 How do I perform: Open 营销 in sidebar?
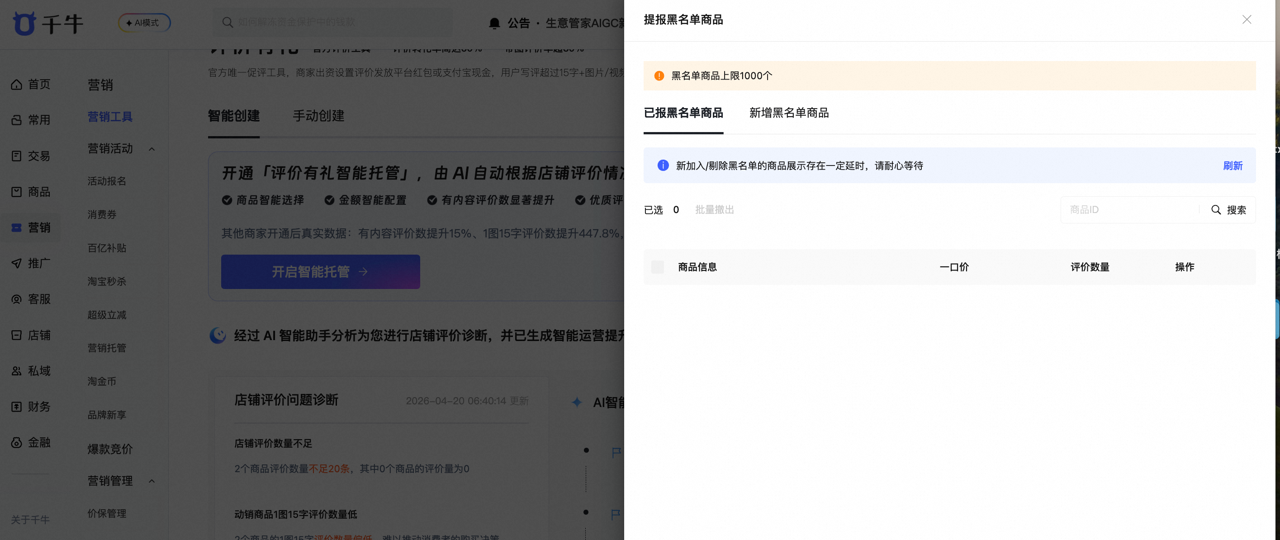tap(31, 227)
